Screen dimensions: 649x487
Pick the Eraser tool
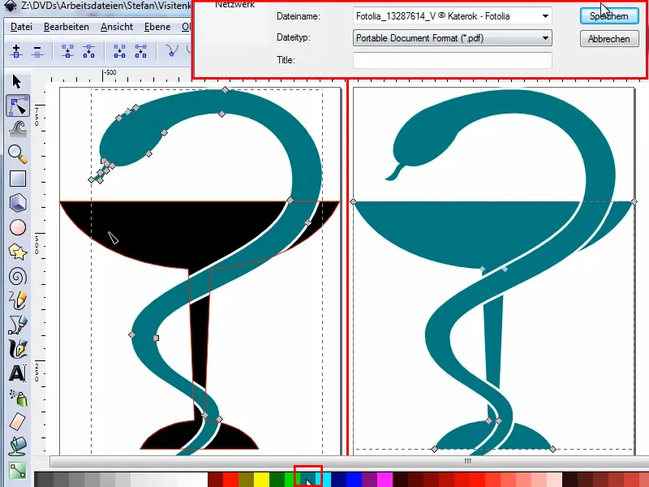tap(18, 422)
